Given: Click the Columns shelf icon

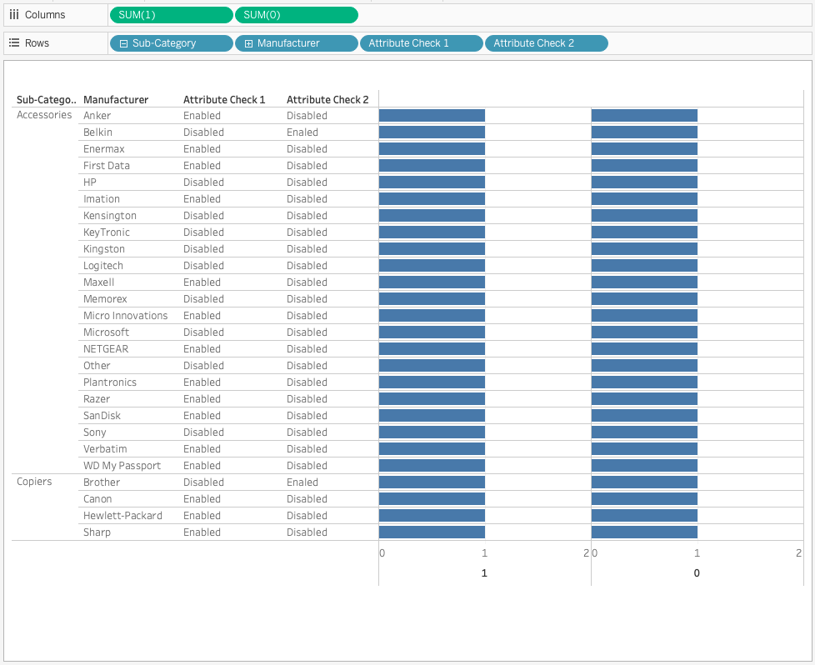Looking at the screenshot, I should pos(14,15).
